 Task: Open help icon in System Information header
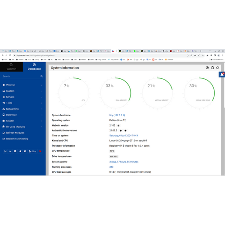(207, 68)
